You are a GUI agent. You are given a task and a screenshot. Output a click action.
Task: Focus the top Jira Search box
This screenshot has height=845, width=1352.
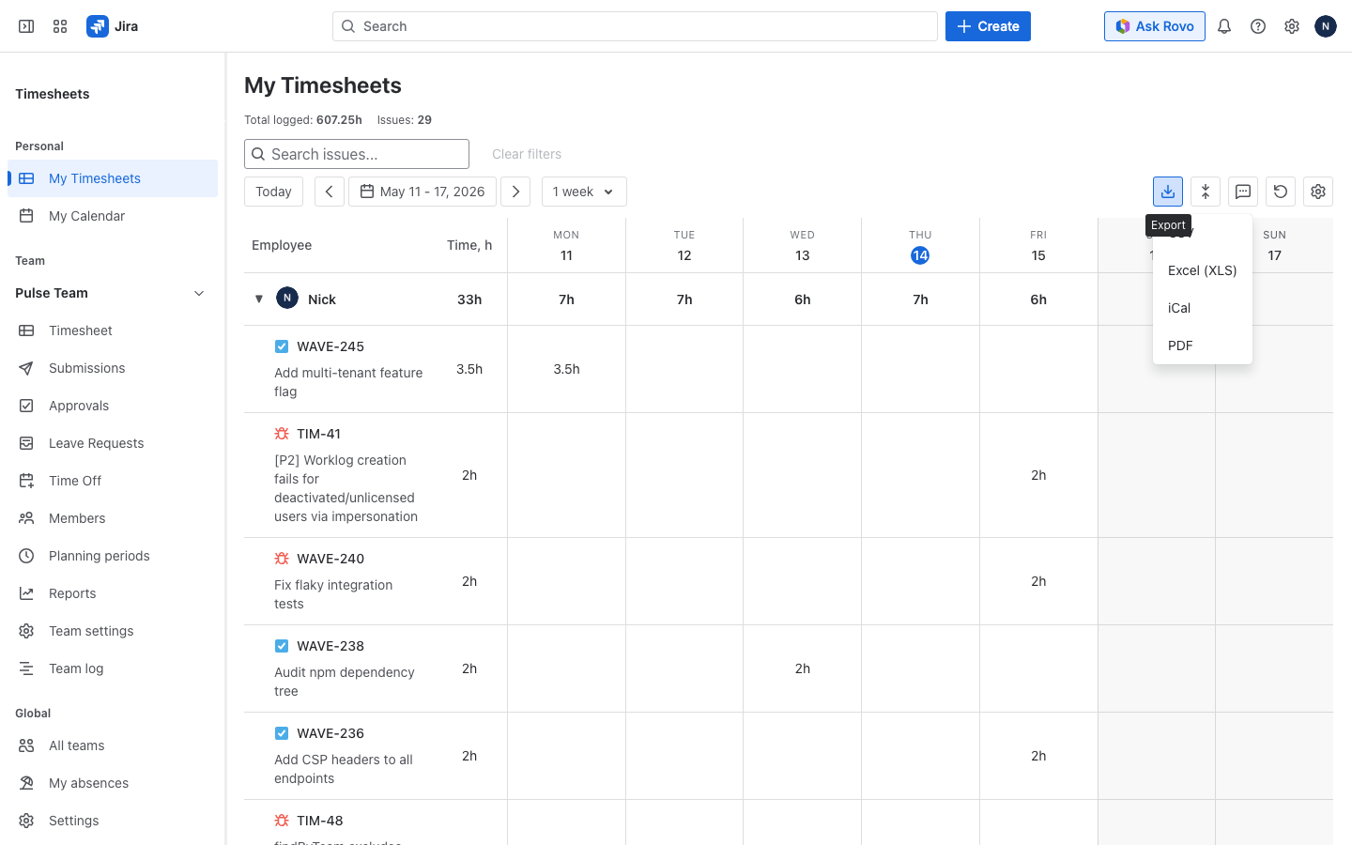point(635,26)
